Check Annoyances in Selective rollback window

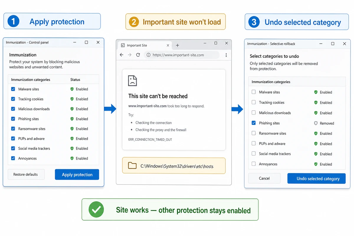(254, 164)
